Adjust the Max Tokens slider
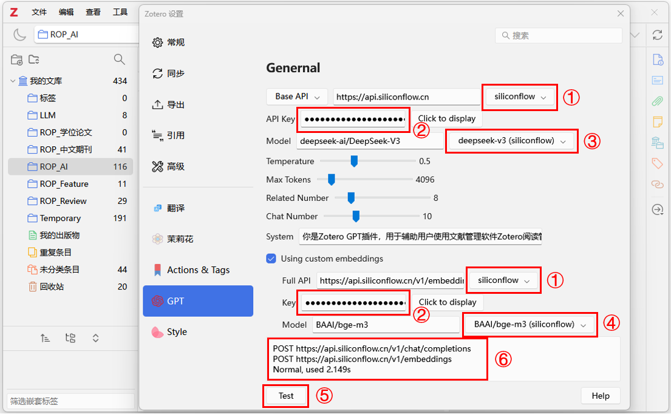The image size is (671, 414). pos(331,180)
